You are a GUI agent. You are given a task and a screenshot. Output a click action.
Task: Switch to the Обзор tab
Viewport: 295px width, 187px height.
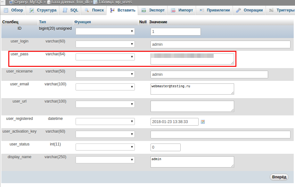click(13, 10)
